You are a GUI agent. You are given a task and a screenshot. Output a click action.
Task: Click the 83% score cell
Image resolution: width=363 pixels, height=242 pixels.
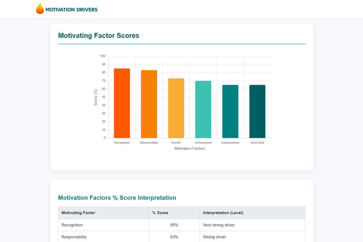(174, 237)
